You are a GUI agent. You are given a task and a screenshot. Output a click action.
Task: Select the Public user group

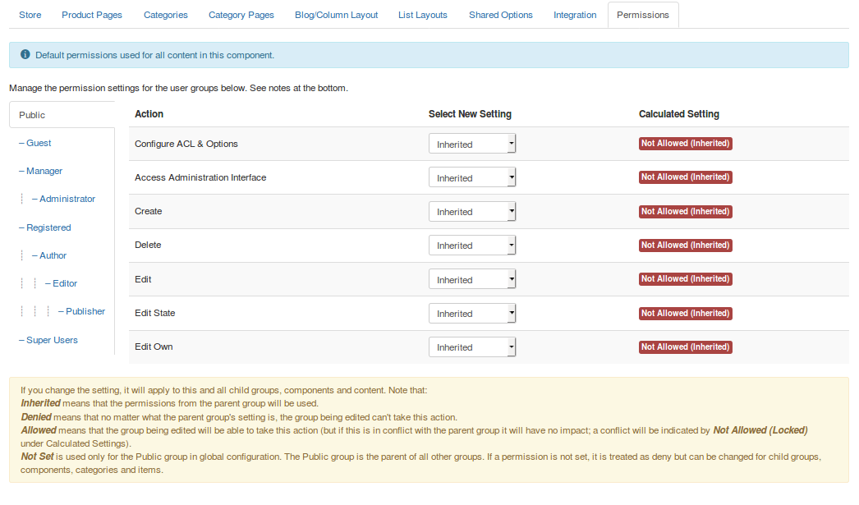31,115
